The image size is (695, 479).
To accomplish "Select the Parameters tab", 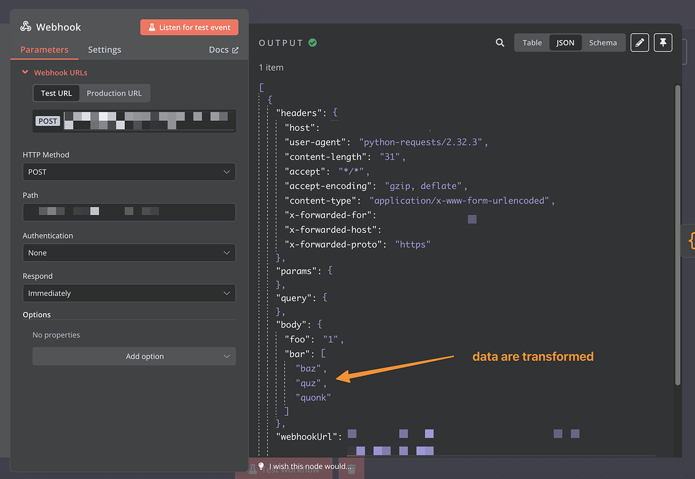I will click(44, 50).
